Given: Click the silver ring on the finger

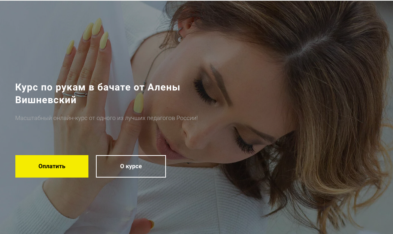Looking at the screenshot, I should 75,94.
